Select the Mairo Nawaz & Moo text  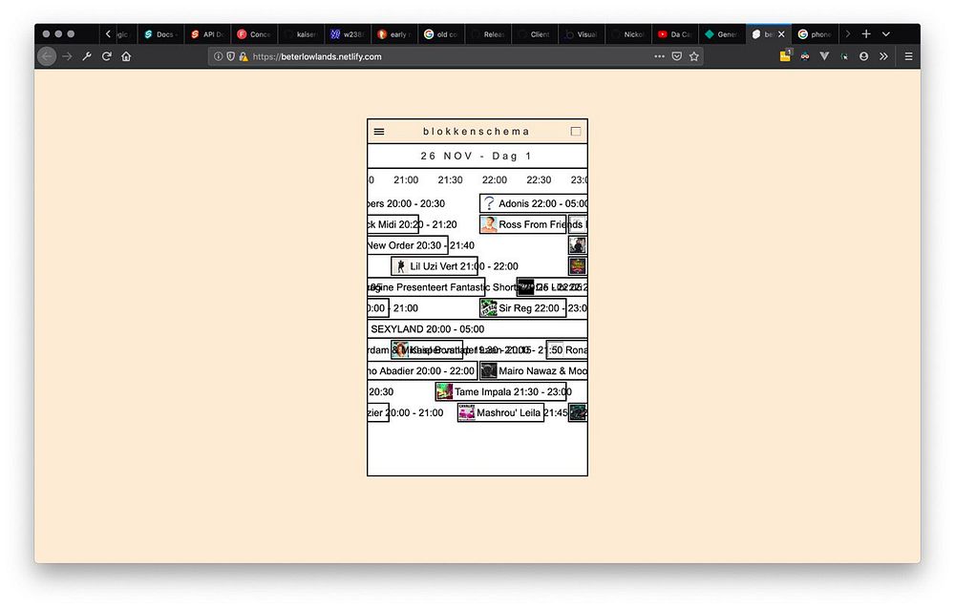(542, 371)
